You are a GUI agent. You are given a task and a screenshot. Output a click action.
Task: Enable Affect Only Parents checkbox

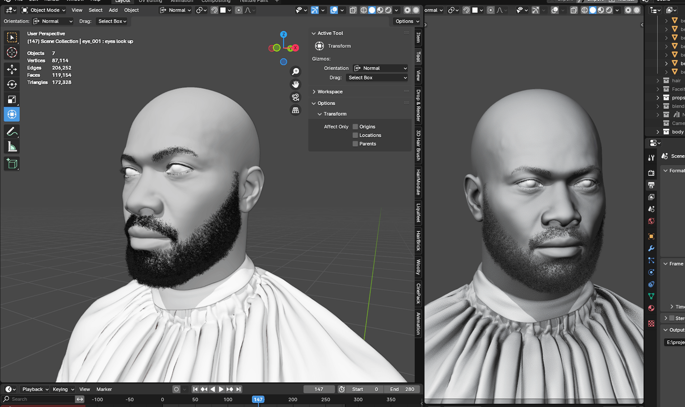click(355, 144)
